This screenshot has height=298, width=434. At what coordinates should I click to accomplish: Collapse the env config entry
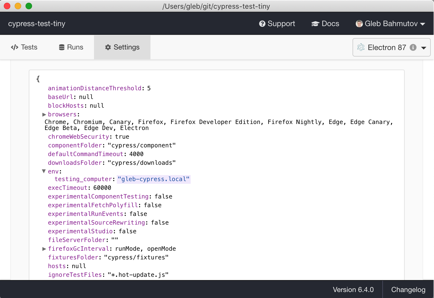point(44,171)
